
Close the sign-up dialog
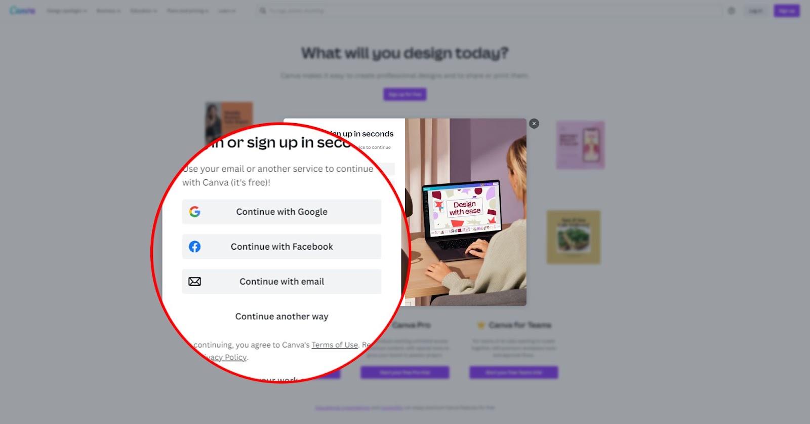pyautogui.click(x=534, y=124)
